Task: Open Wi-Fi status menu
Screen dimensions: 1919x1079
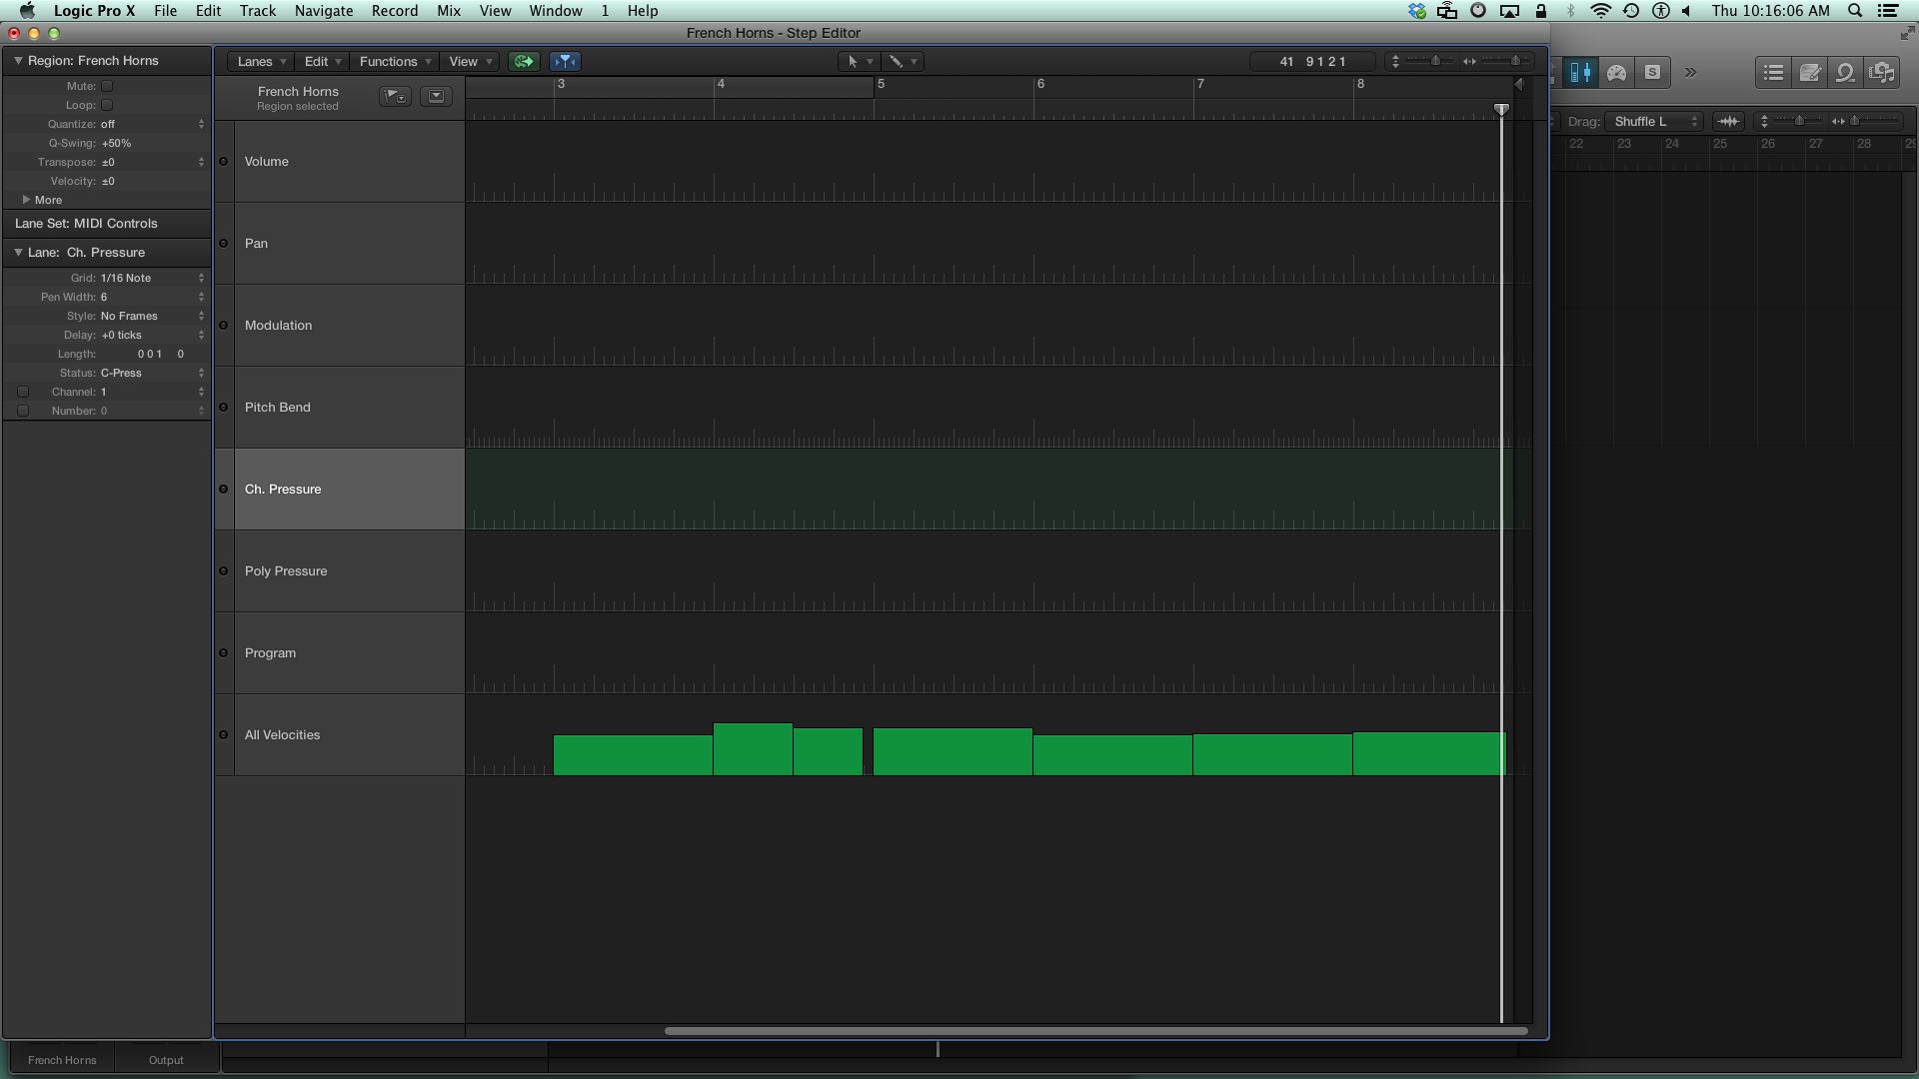Action: point(1600,11)
